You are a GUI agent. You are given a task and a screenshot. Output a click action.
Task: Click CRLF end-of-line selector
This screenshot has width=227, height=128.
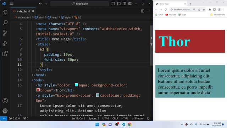coord(115,118)
